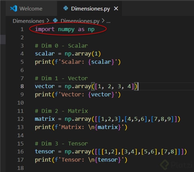Click the print Scalar f-string line
The height and width of the screenshot is (172, 194).
[78, 62]
